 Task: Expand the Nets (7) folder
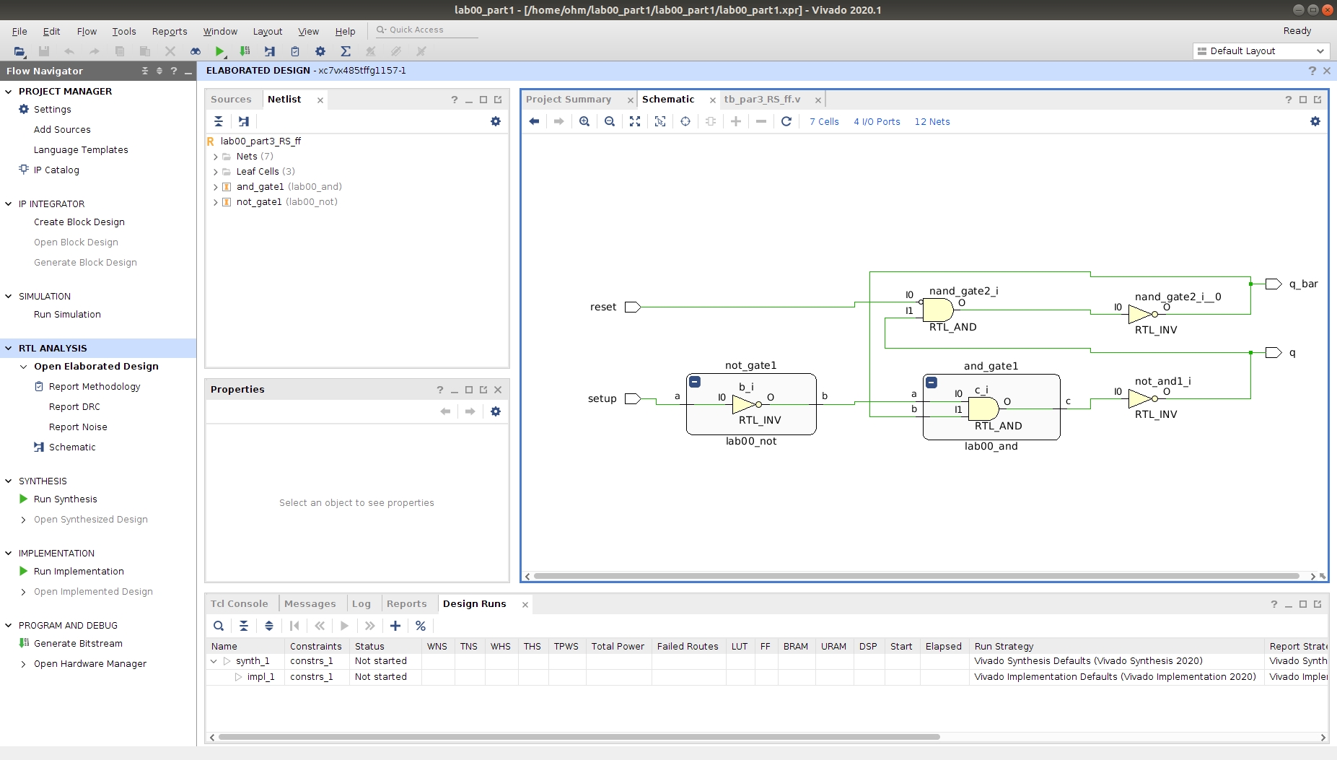[216, 157]
